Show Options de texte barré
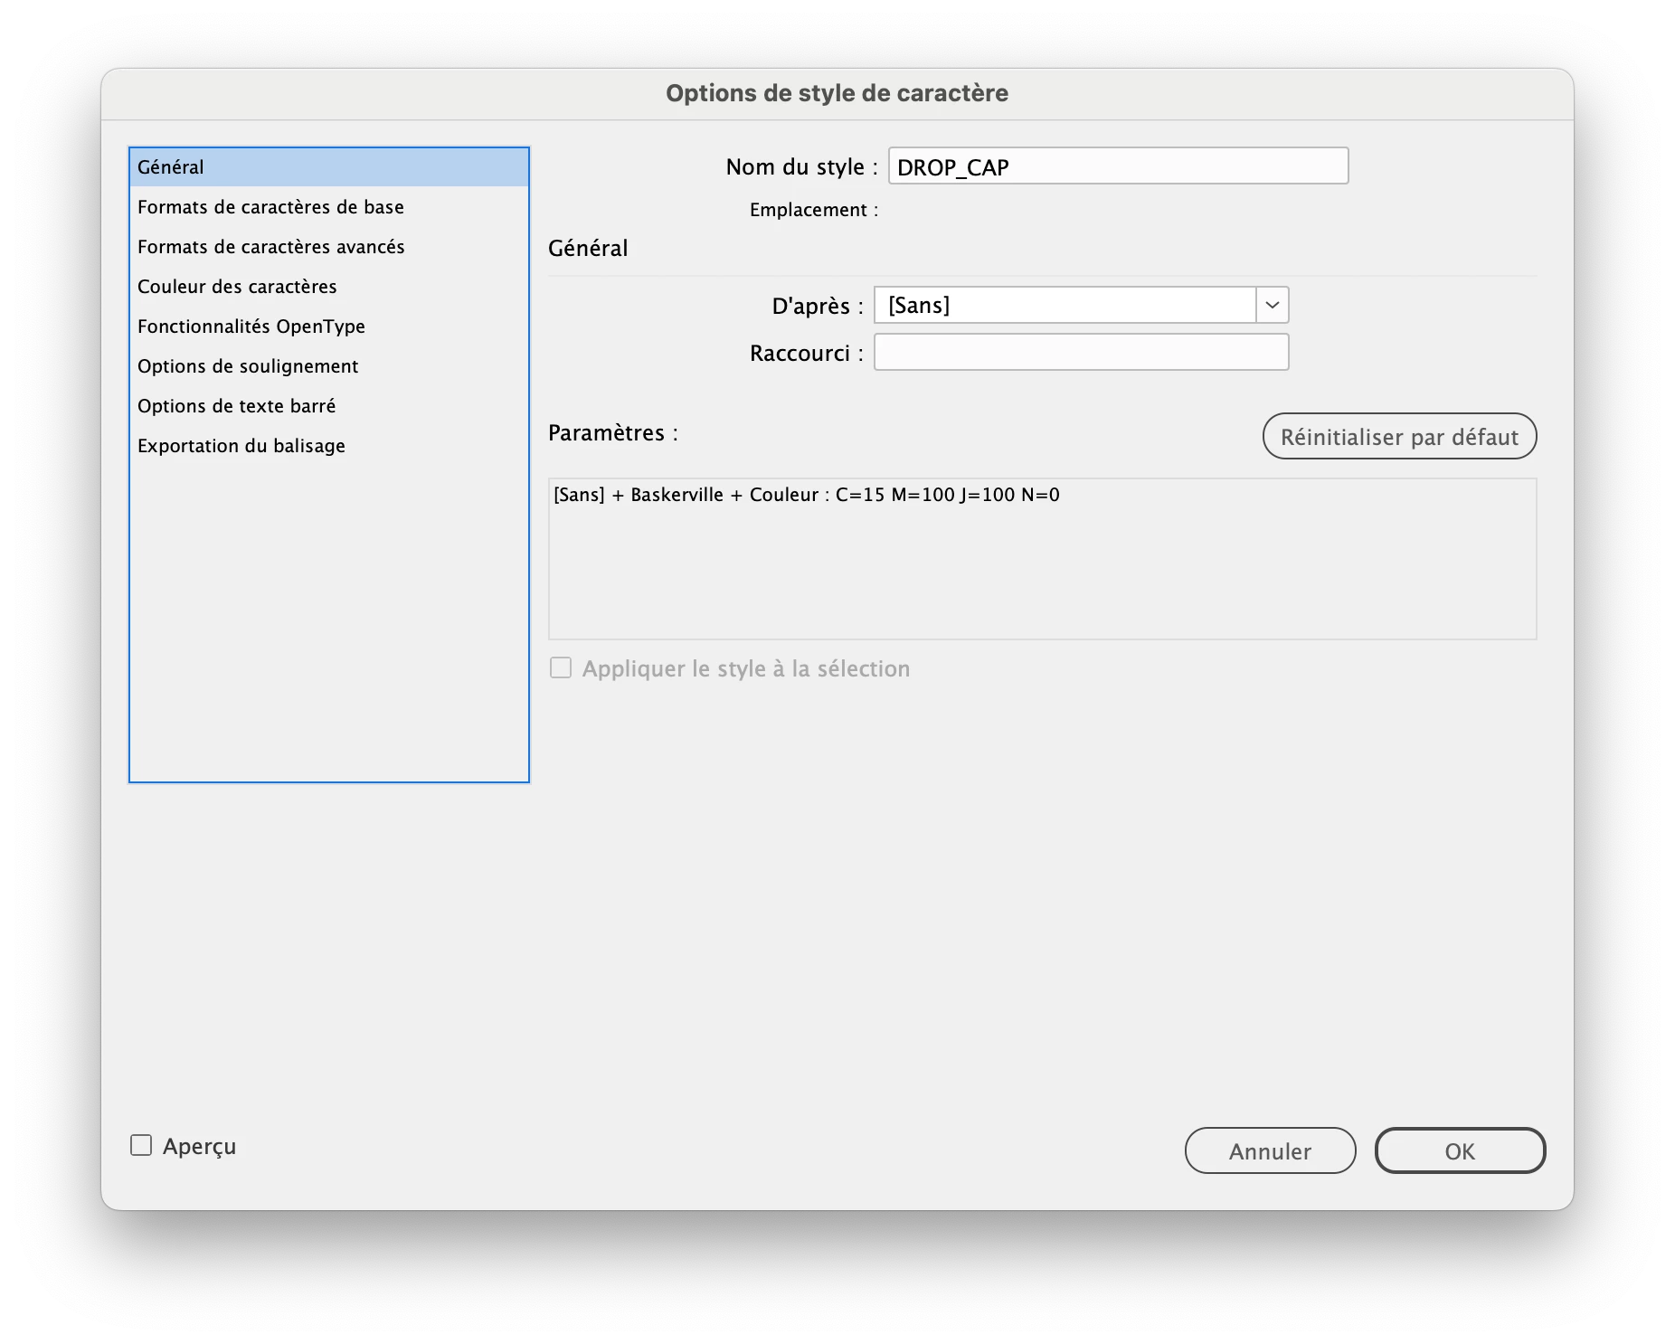The height and width of the screenshot is (1344, 1675). tap(328, 406)
